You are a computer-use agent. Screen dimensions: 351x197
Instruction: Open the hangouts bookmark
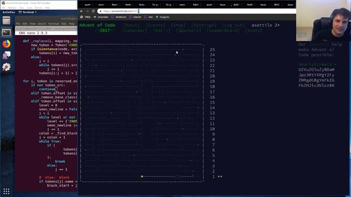pos(162,17)
